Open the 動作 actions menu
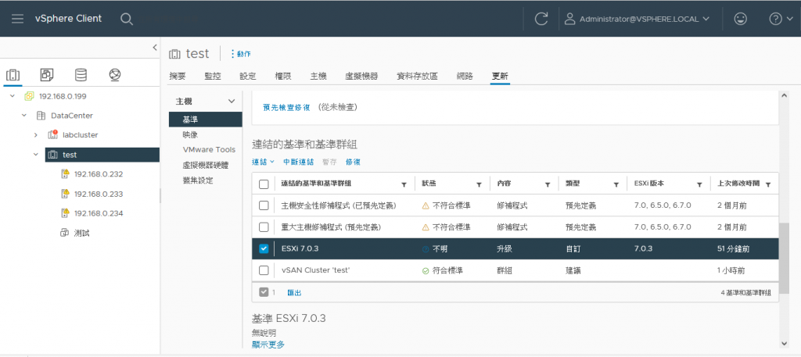The width and height of the screenshot is (801, 357). pos(241,54)
